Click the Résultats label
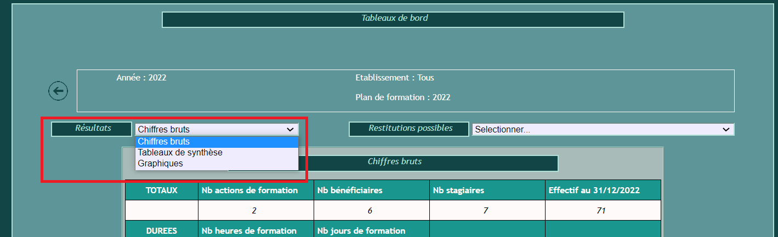Viewport: 778px width, 237px height. [92, 129]
